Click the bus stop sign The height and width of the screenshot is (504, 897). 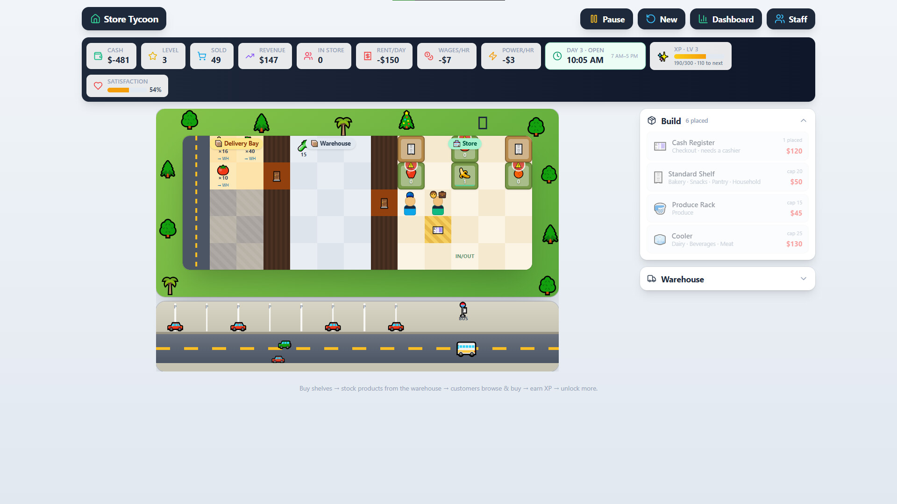(463, 311)
